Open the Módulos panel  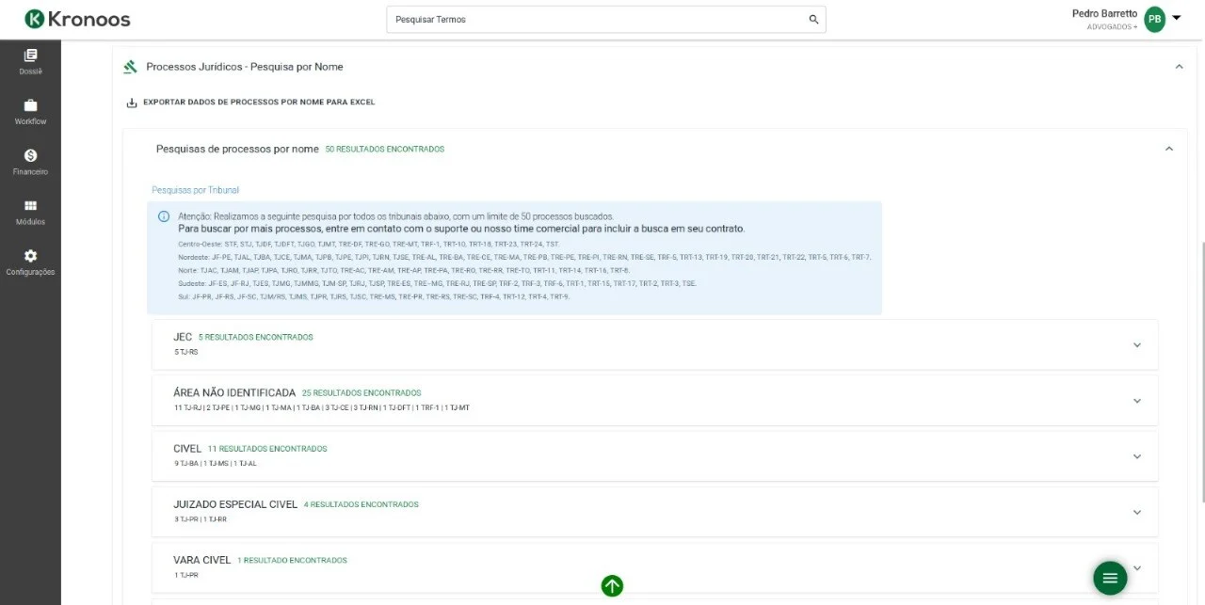[30, 213]
